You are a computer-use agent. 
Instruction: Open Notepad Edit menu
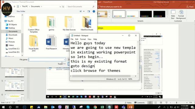point(76,39)
